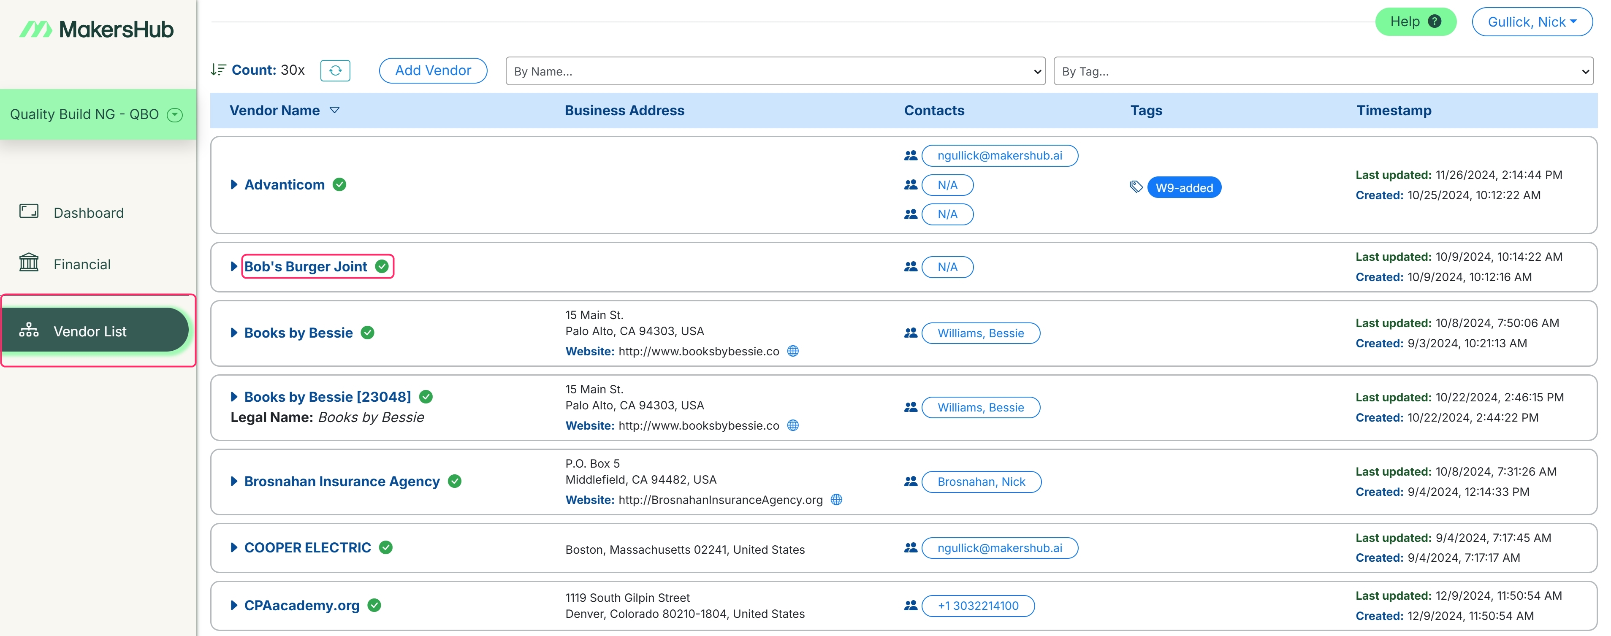Expand the COOPER ELECTRIC vendor row

click(234, 547)
